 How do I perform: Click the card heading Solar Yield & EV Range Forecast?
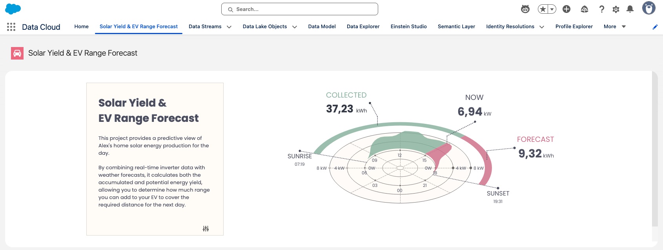[x=148, y=111]
